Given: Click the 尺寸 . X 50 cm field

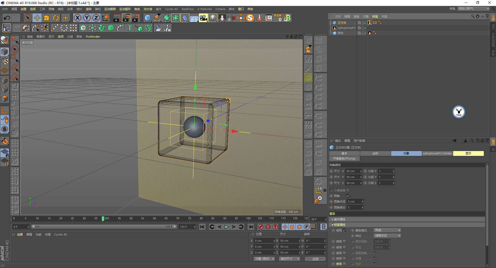Looking at the screenshot, I should tap(353, 171).
